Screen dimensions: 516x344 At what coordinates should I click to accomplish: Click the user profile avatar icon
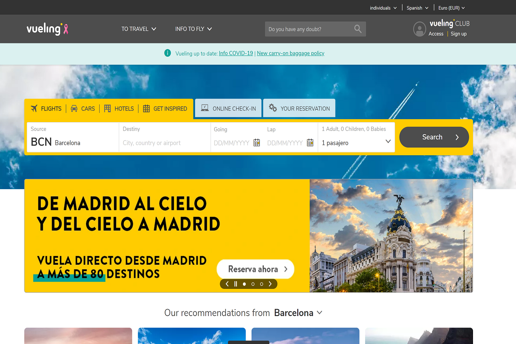(x=419, y=29)
